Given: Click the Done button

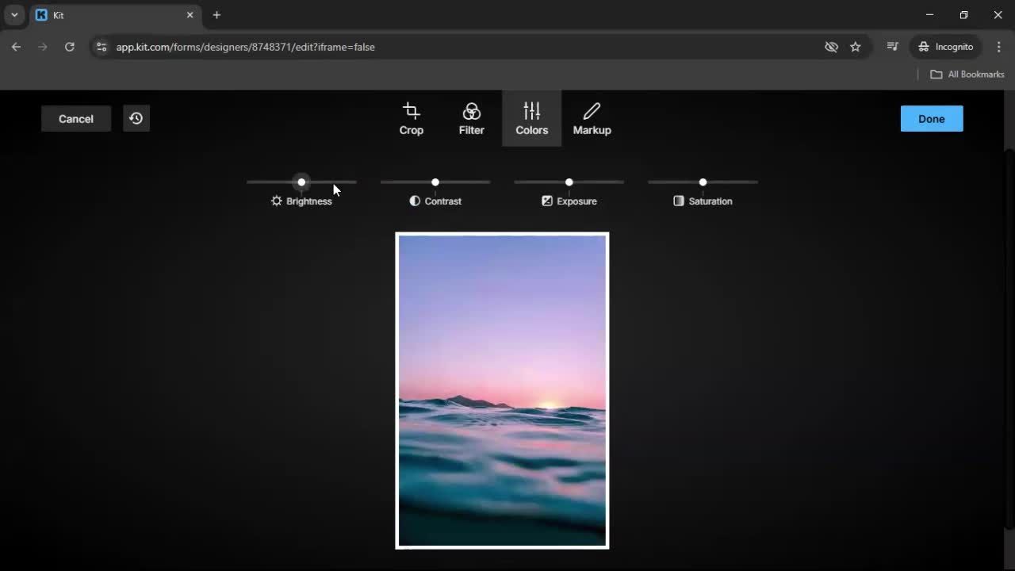Looking at the screenshot, I should (931, 118).
